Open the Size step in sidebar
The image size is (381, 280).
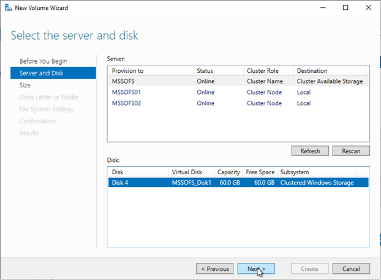[25, 86]
